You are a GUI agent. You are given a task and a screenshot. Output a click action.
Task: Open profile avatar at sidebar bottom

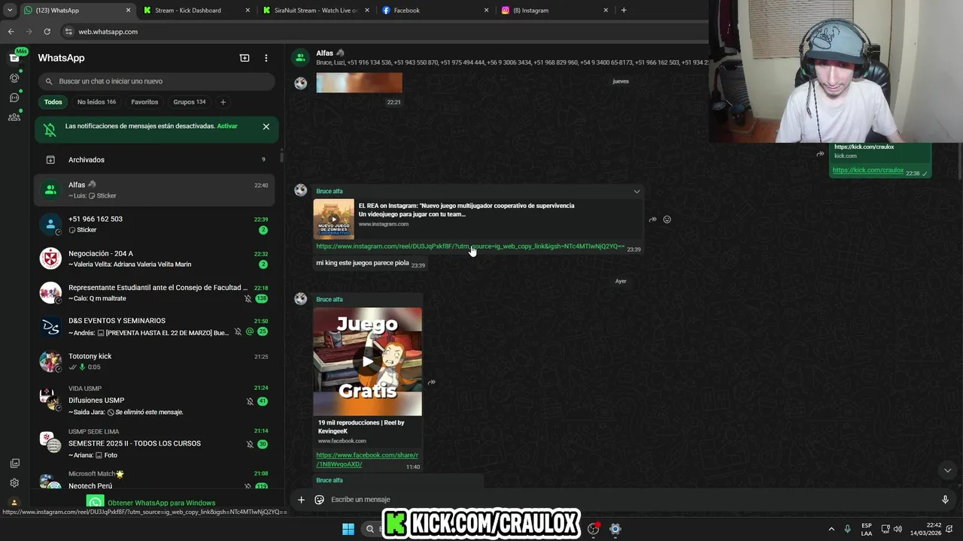coord(14,502)
